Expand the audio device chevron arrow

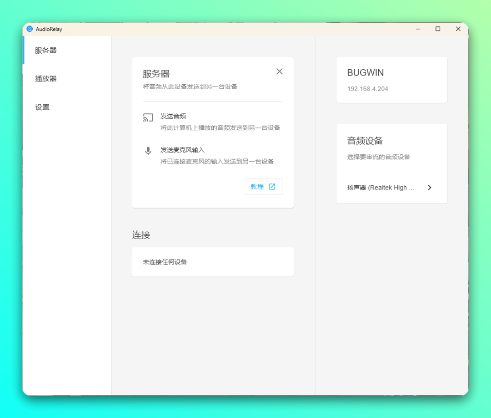tap(430, 188)
